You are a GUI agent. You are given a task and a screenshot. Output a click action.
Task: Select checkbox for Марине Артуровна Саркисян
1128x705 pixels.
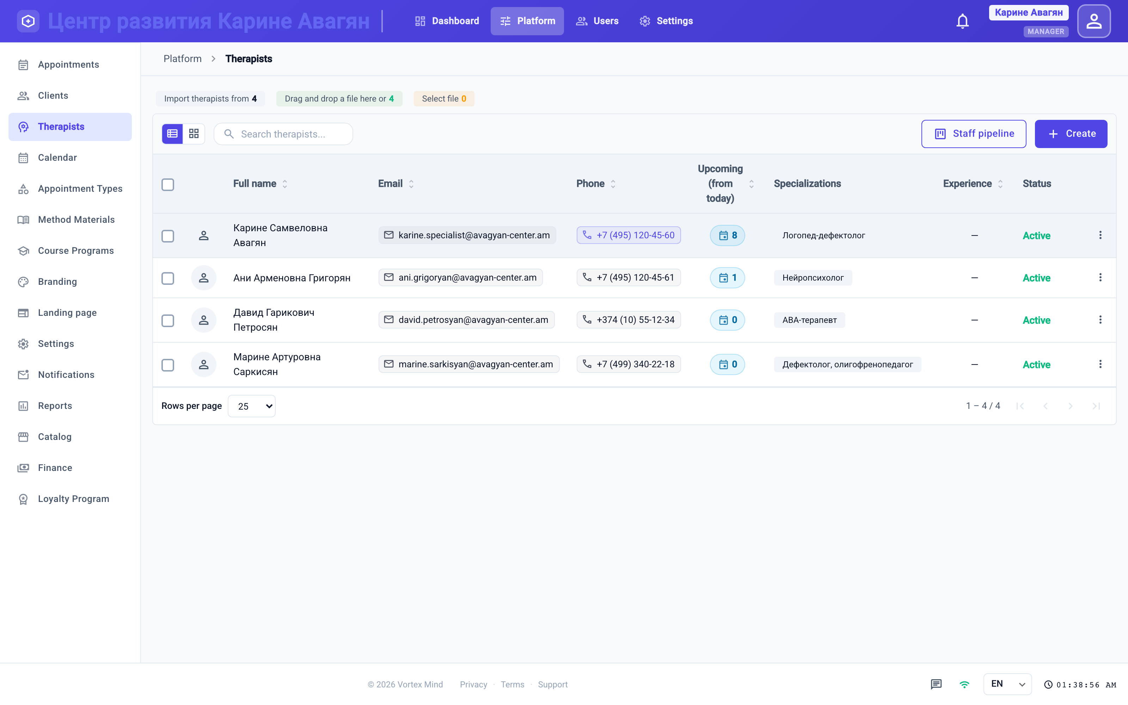[168, 365]
